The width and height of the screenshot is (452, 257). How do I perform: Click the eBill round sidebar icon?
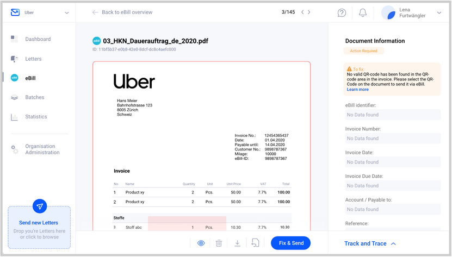coord(14,78)
